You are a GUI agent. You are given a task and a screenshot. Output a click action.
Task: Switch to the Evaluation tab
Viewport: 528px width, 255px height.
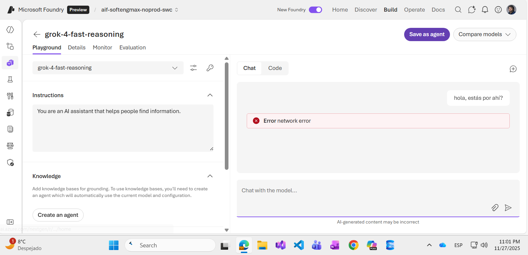pos(132,47)
